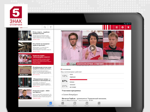Viewport: 150px width, 112px height.
Task: Switch to the Программы tab
Action: coord(63,104)
